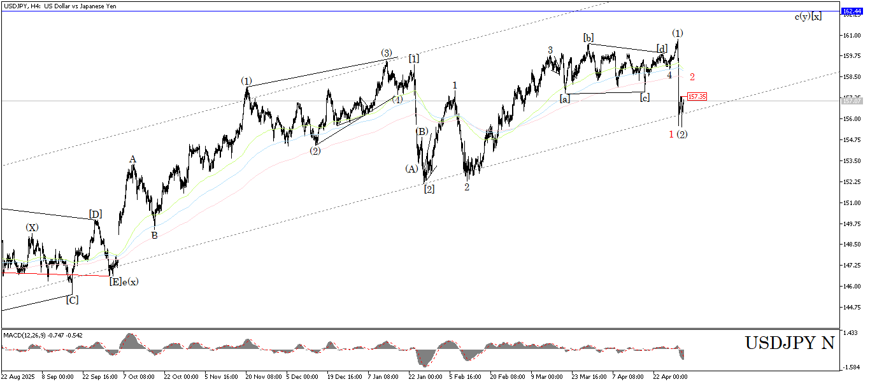Image resolution: width=870 pixels, height=384 pixels.
Task: Select the [a] wave label
Action: [565, 99]
